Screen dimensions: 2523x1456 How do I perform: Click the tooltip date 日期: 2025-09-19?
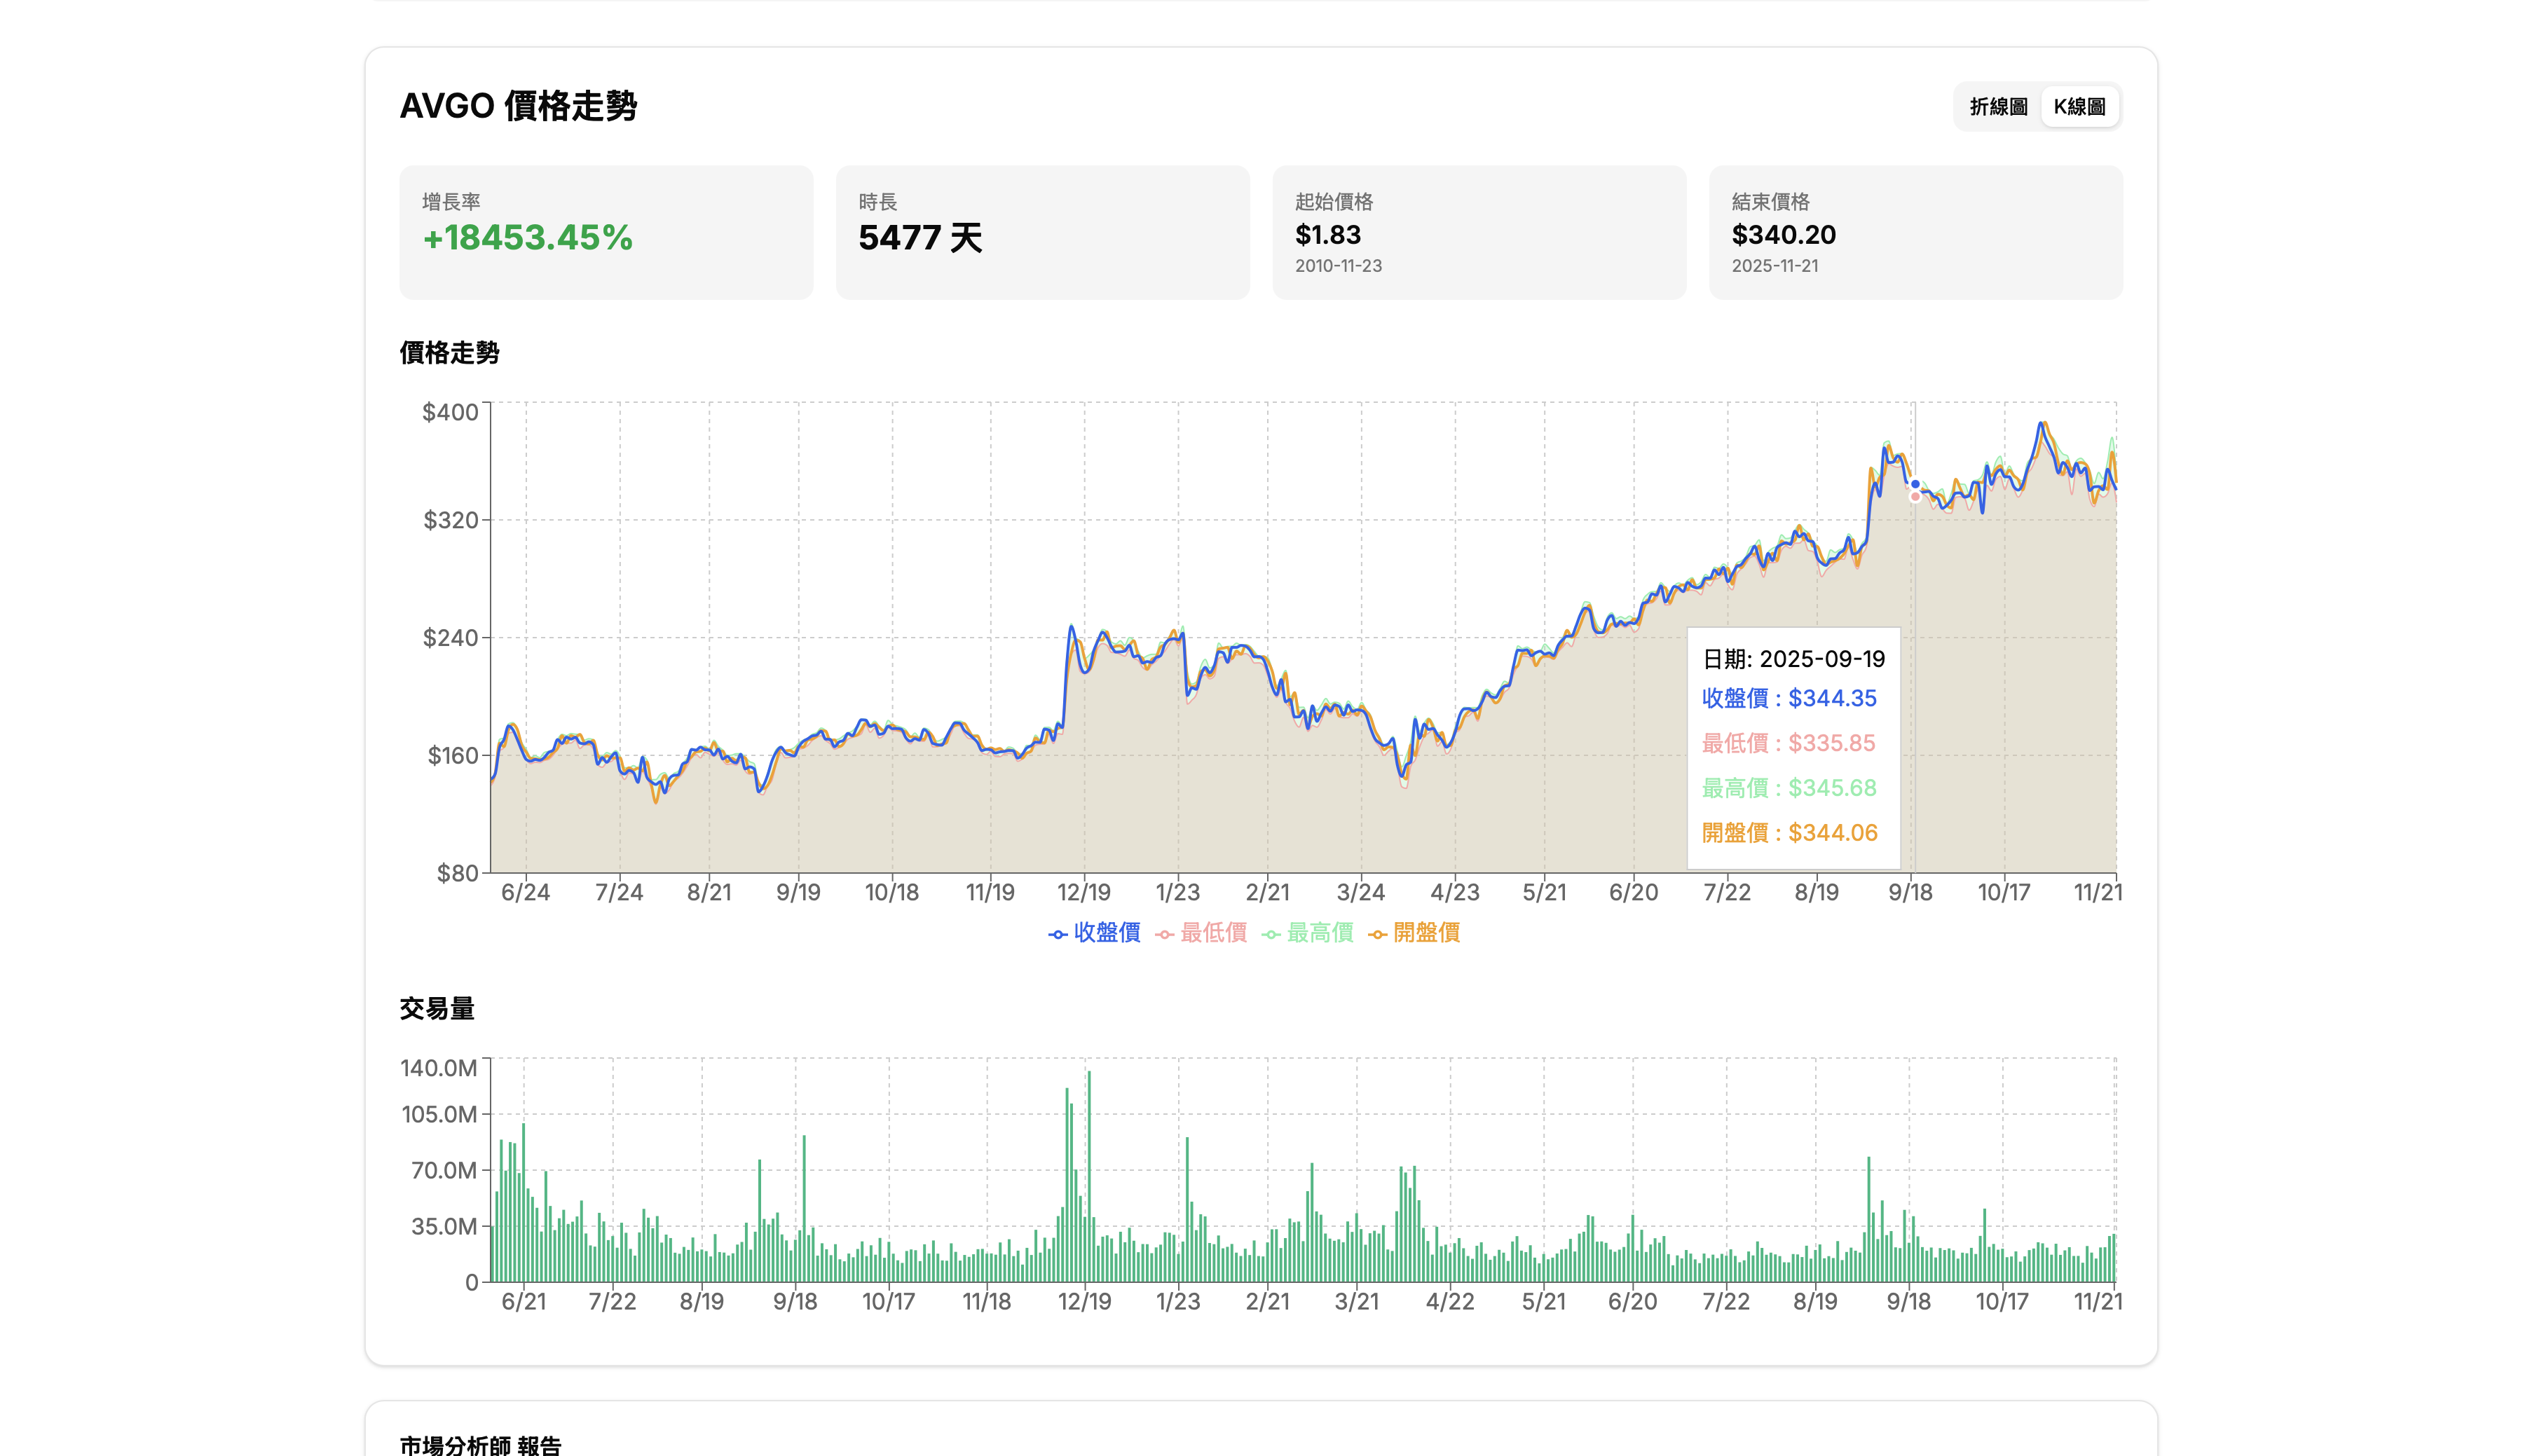[1793, 659]
